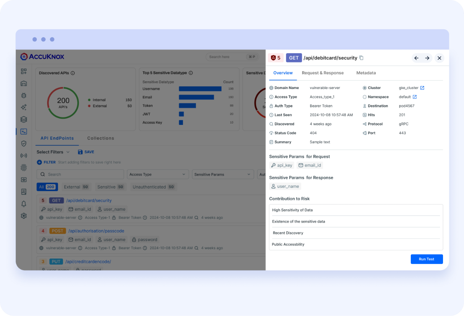Open notifications via the bell icon

(23, 204)
